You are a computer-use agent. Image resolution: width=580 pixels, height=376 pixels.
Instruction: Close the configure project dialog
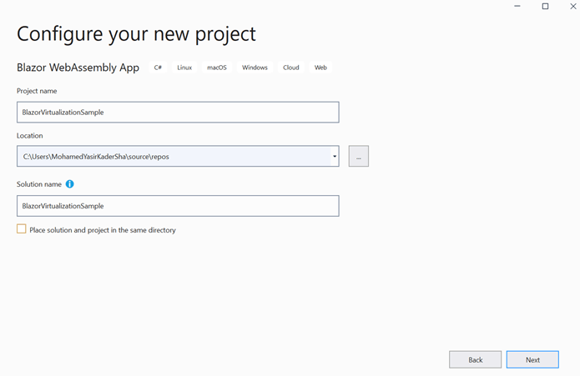574,6
